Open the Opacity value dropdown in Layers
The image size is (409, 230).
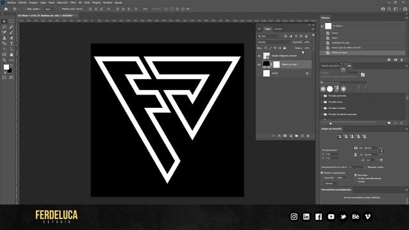coord(313,42)
